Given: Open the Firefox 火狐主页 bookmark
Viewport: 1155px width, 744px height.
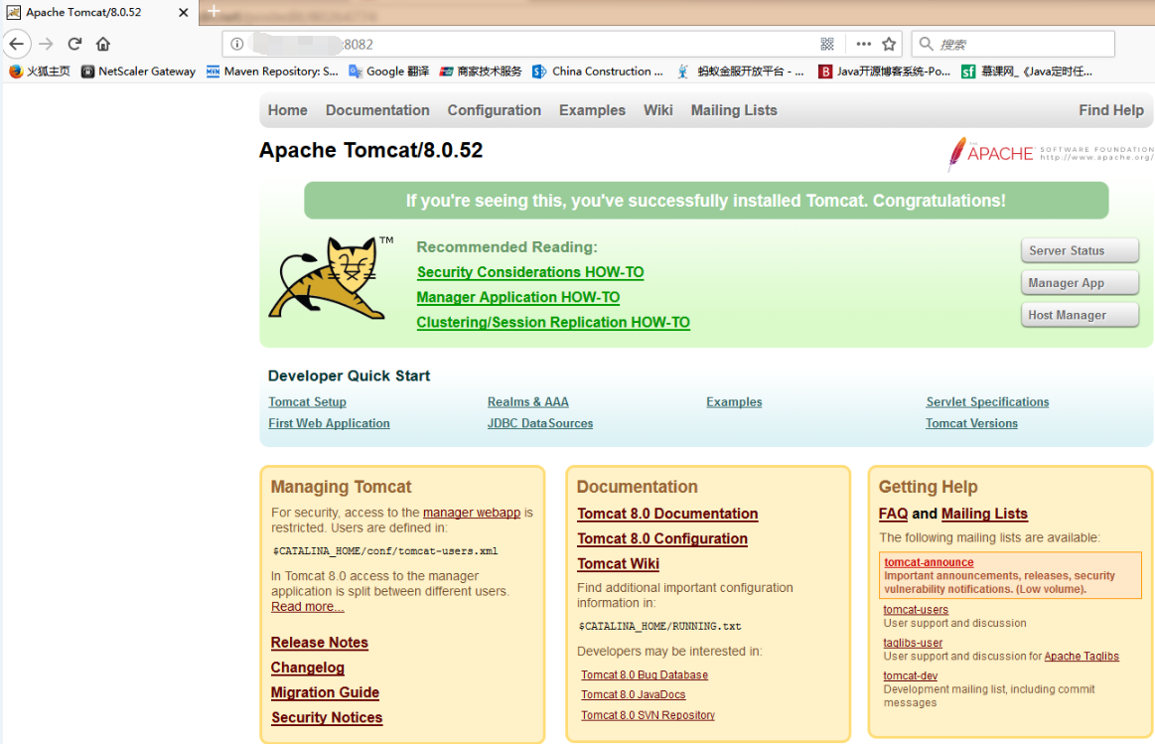Looking at the screenshot, I should click(39, 72).
